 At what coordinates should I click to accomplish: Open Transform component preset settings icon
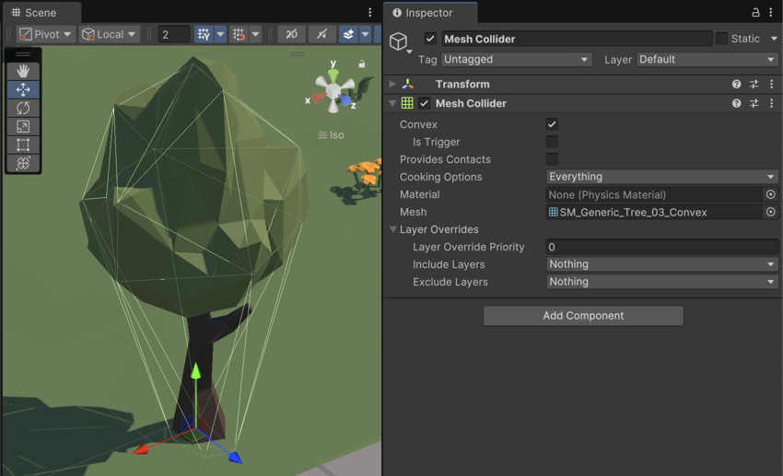coord(754,85)
